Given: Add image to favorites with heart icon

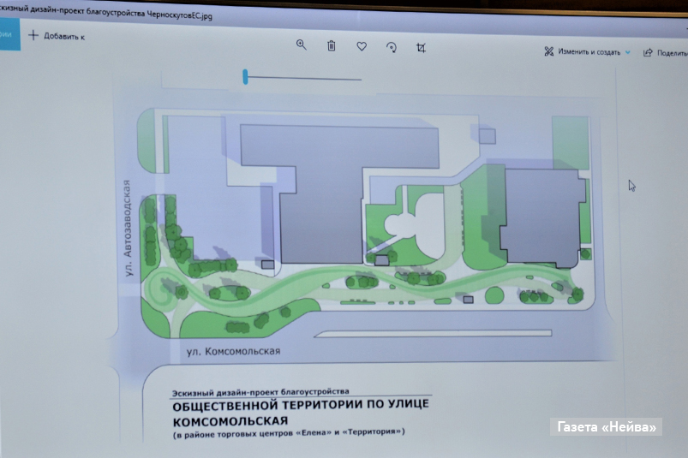Looking at the screenshot, I should (x=362, y=46).
